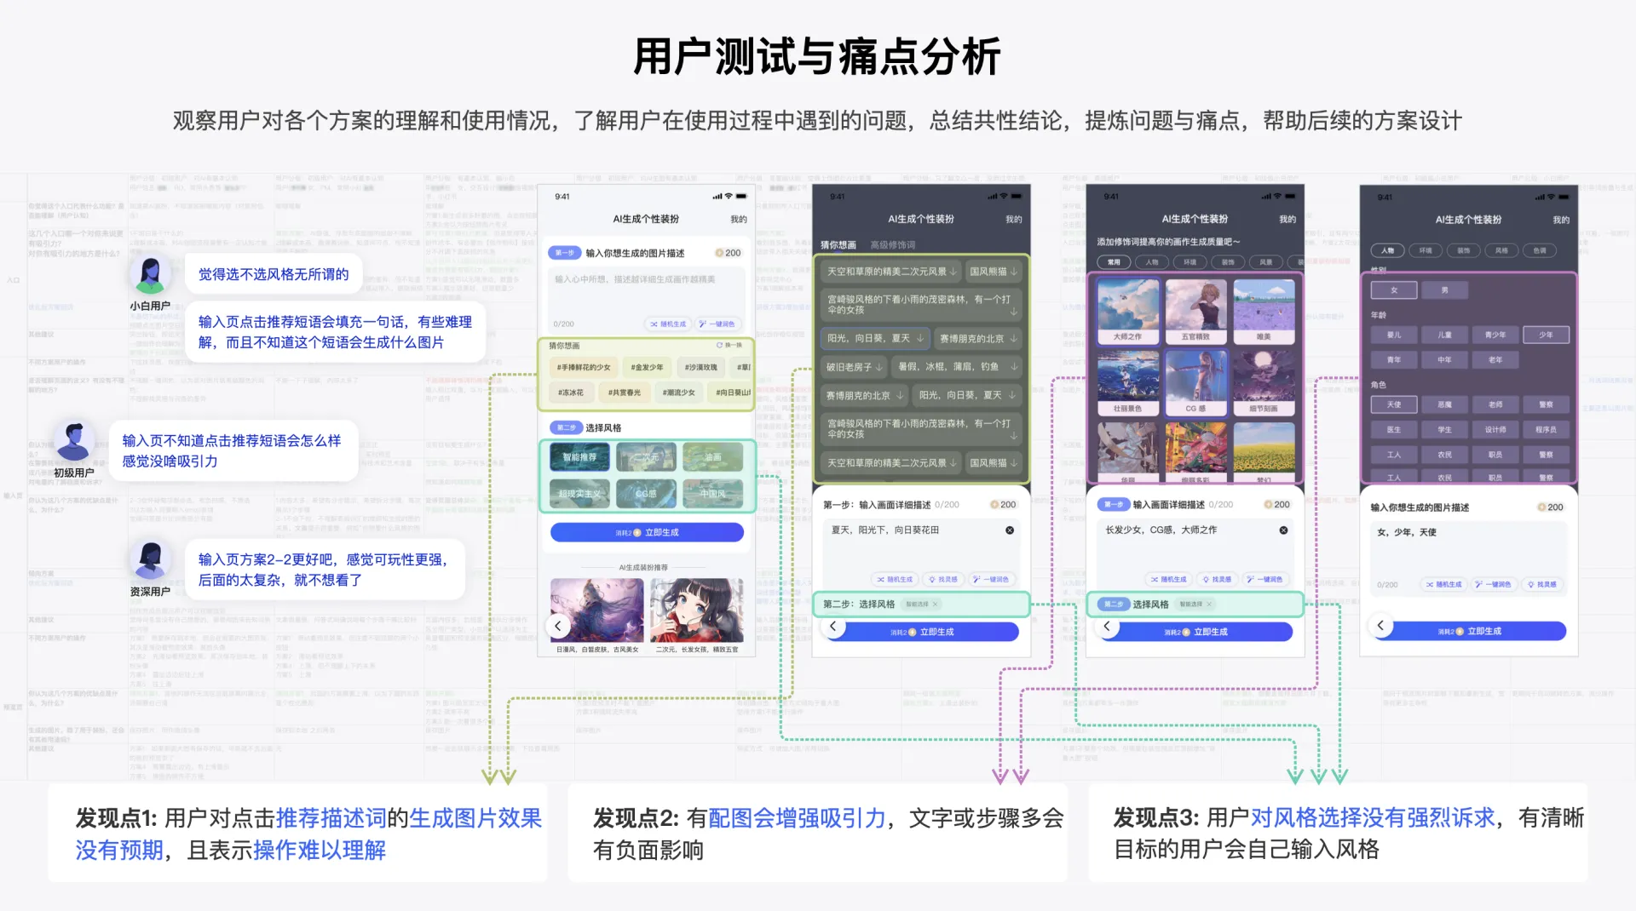Open the 风景 category tab
The image size is (1636, 911).
[x=1266, y=261]
